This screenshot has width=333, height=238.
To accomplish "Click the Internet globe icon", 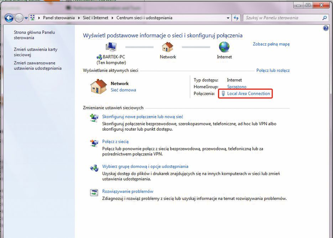I will click(x=224, y=47).
